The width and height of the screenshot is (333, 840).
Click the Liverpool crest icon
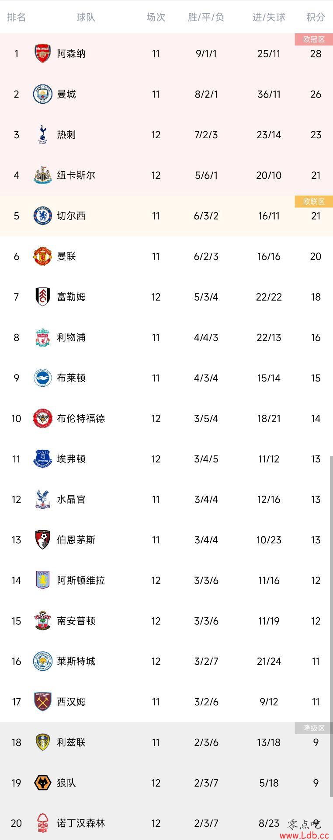click(x=43, y=337)
